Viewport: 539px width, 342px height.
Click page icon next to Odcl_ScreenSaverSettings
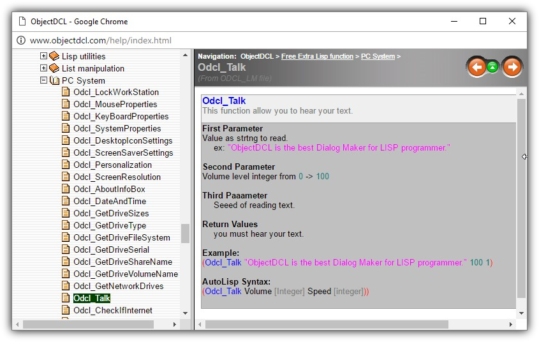65,152
